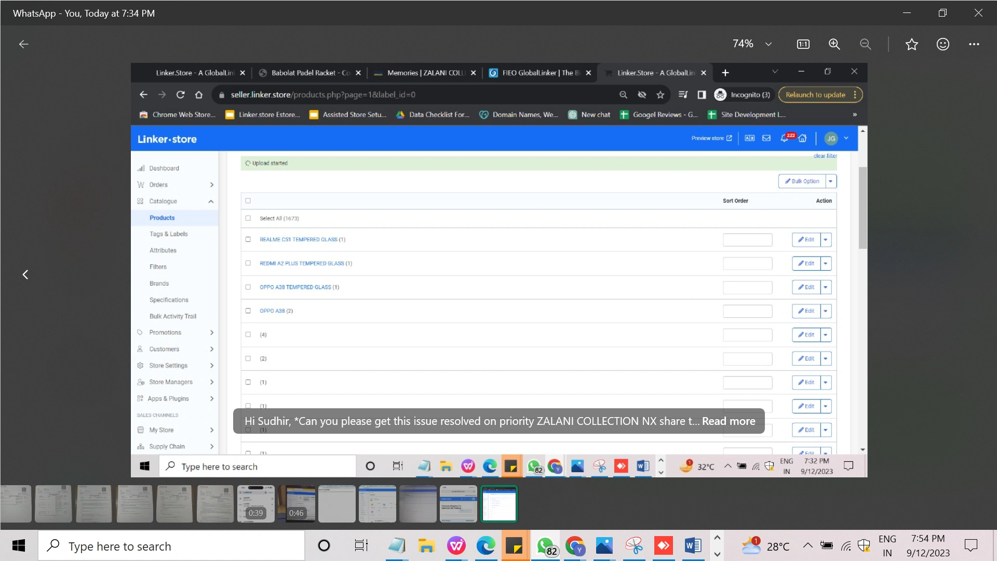The height and width of the screenshot is (561, 997).
Task: Open the envelope messages icon in Linker header
Action: pyautogui.click(x=766, y=138)
